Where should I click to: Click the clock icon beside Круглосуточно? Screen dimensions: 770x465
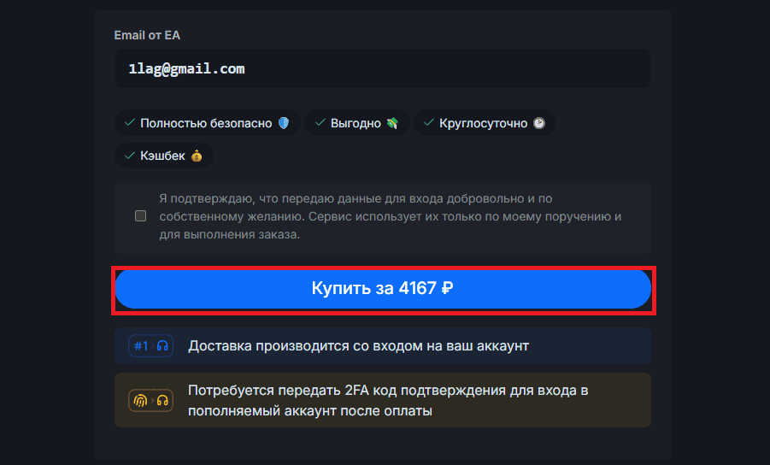click(538, 123)
